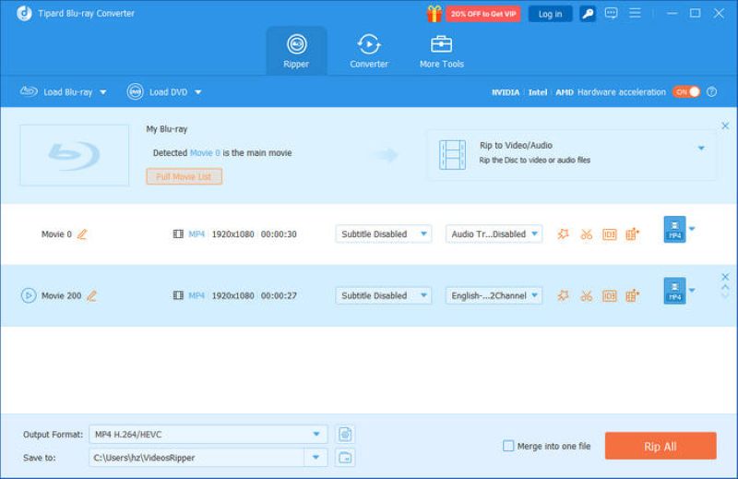738x479 pixels.
Task: Open the effects wand icon for Movie 200
Action: pos(563,296)
